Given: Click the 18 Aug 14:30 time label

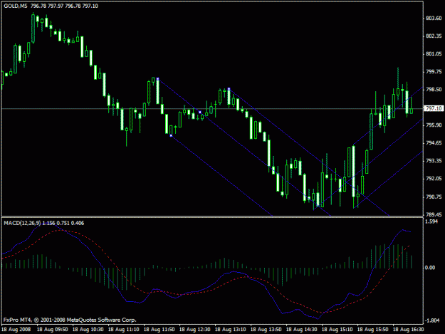Looking at the screenshot, I should (301, 330).
